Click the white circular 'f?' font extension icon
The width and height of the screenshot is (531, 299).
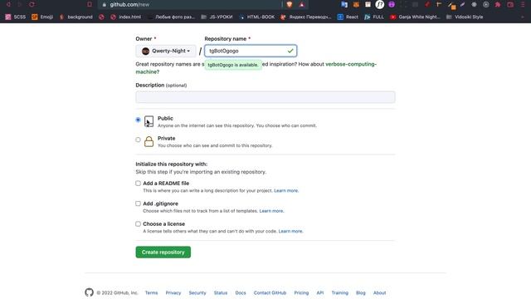[380, 4]
